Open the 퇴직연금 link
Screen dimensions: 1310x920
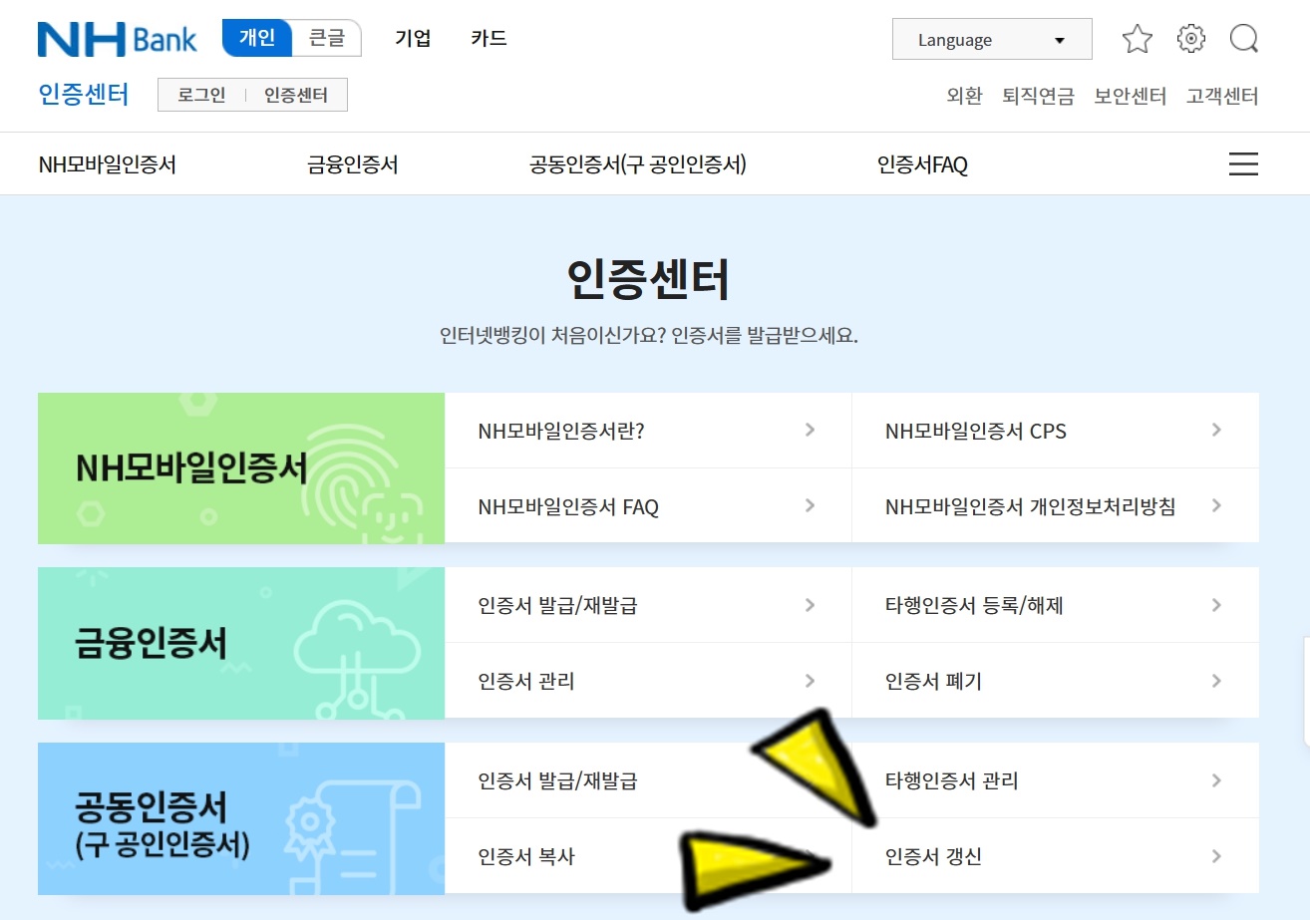(1038, 97)
